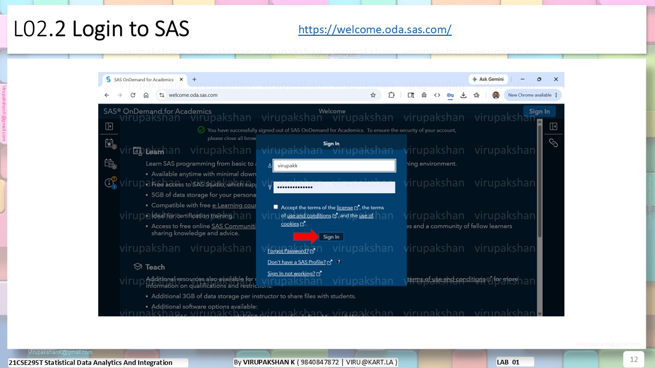Screen dimensions: 655x368
Task: Click the password input field
Action: coord(334,188)
